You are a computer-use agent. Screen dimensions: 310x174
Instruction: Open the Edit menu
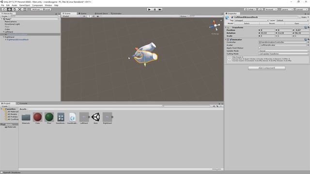pyautogui.click(x=8, y=5)
